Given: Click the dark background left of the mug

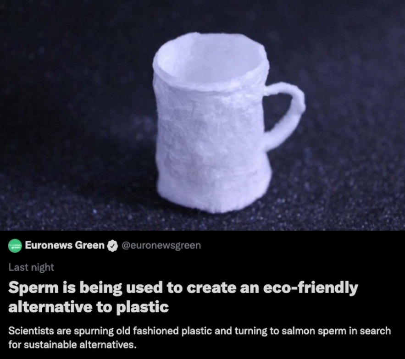Looking at the screenshot, I should [x=78, y=103].
